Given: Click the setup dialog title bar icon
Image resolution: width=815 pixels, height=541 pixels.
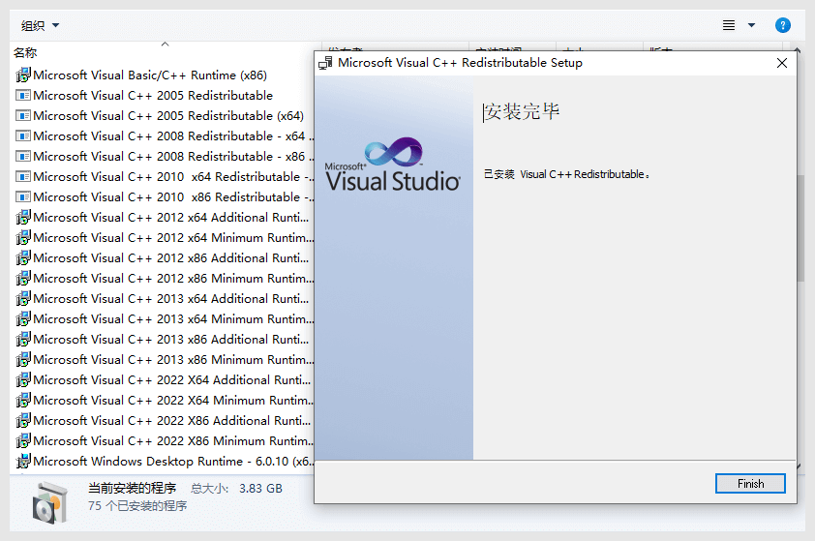Looking at the screenshot, I should 325,63.
